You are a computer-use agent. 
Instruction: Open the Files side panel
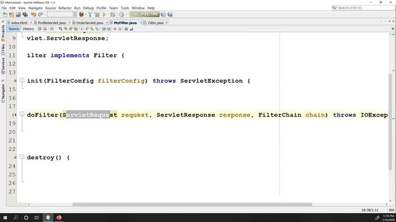click(3, 49)
